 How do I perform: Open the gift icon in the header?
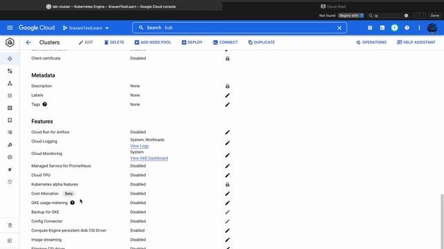click(370, 28)
